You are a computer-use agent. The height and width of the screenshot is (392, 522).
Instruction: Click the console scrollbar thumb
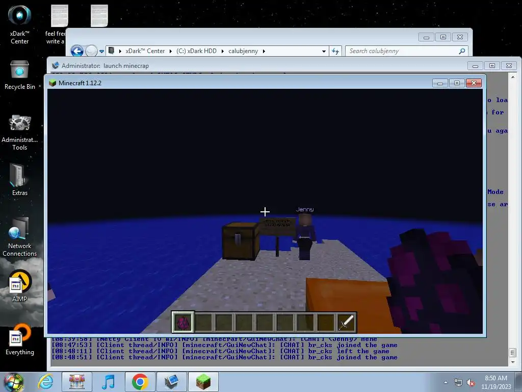click(512, 352)
